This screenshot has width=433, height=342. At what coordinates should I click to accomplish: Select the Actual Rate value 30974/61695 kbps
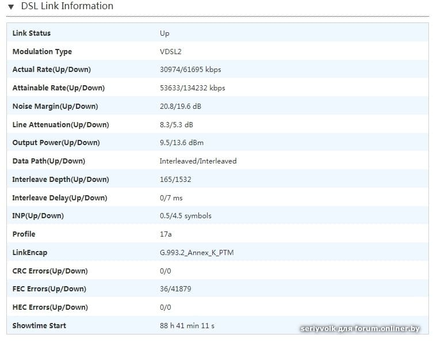[190, 70]
